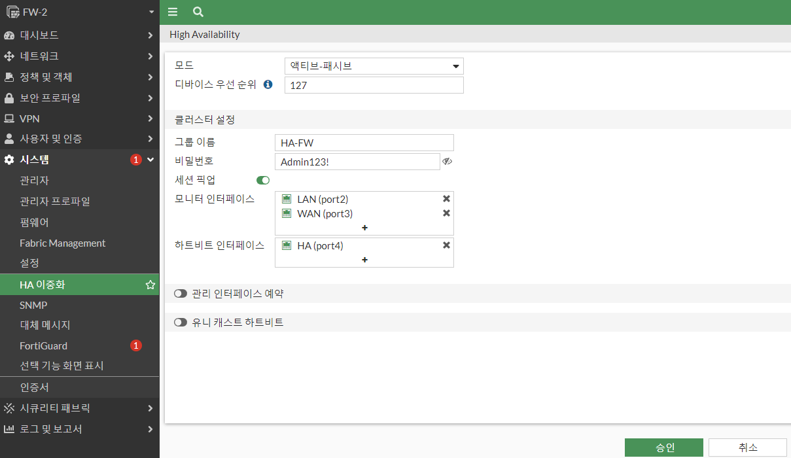Click the WAN (port3) interface icon

287,213
